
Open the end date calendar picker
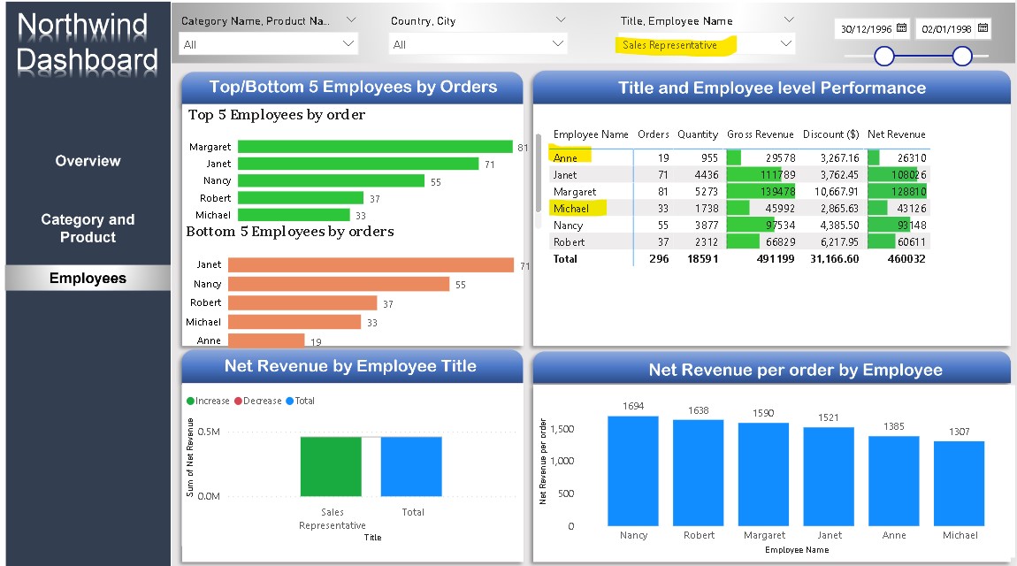coord(984,28)
